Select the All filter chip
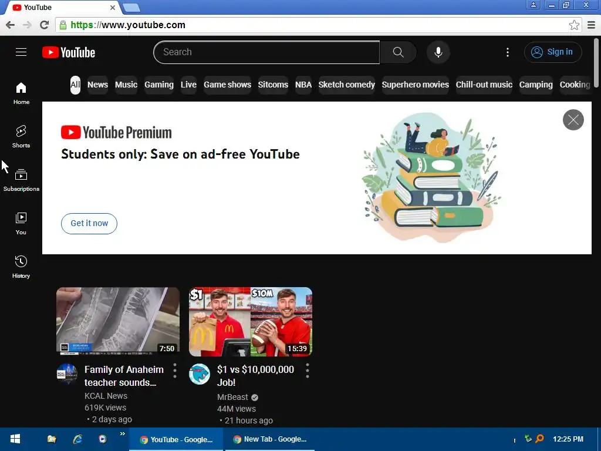The height and width of the screenshot is (451, 601). 75,85
